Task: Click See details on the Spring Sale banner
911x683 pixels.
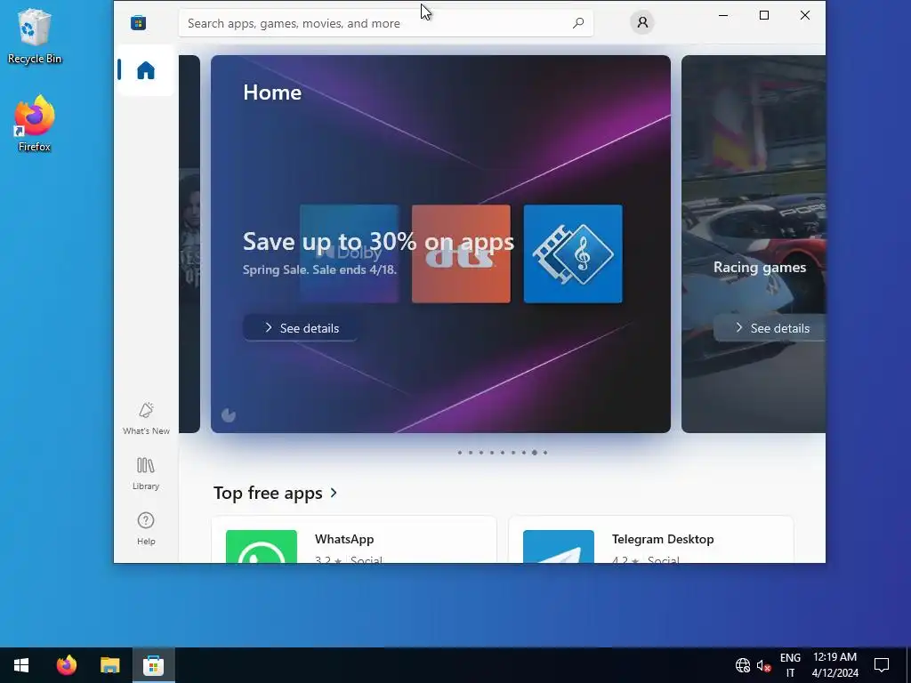Action: click(301, 328)
